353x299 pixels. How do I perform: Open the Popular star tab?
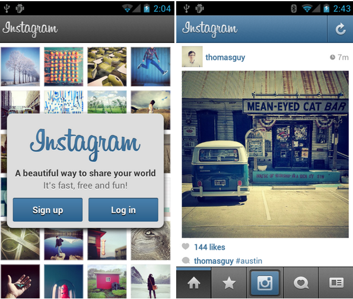point(229,283)
